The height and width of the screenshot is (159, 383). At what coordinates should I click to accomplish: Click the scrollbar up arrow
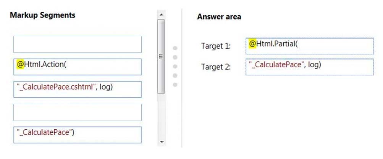pyautogui.click(x=161, y=14)
